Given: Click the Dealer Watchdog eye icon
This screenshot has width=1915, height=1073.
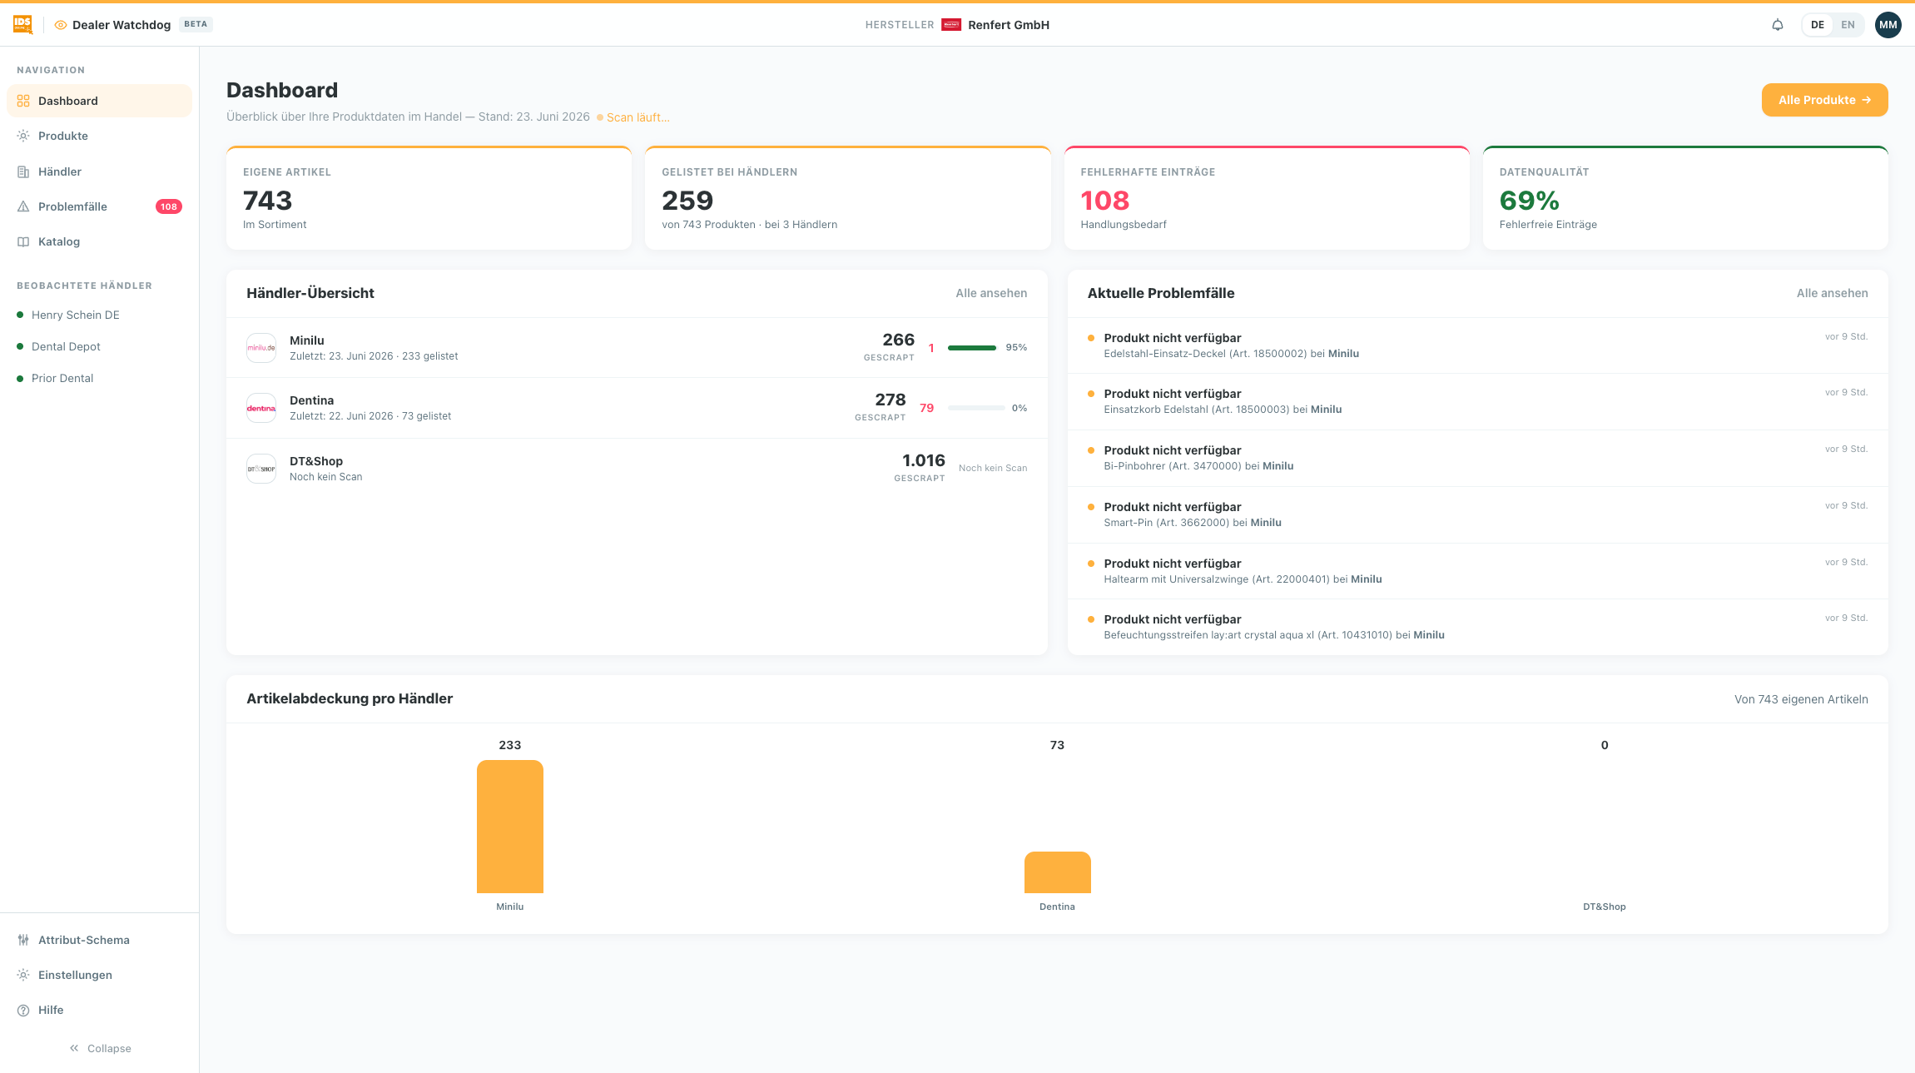Looking at the screenshot, I should click(x=61, y=25).
